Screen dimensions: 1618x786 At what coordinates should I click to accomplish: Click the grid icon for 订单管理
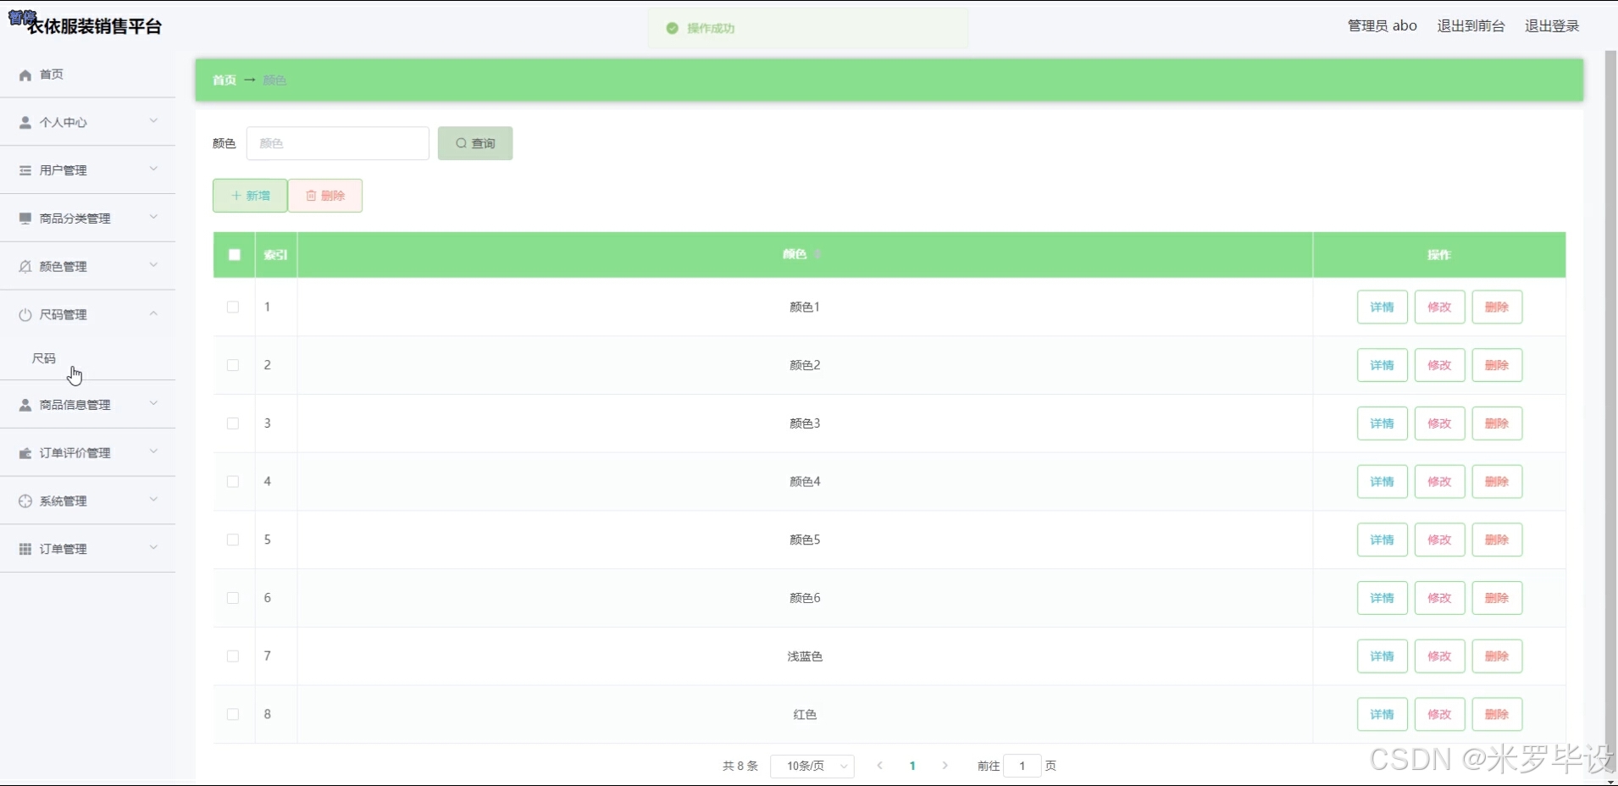[x=25, y=549]
